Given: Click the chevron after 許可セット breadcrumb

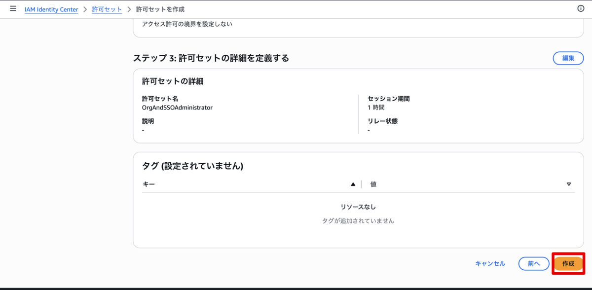Looking at the screenshot, I should (129, 9).
